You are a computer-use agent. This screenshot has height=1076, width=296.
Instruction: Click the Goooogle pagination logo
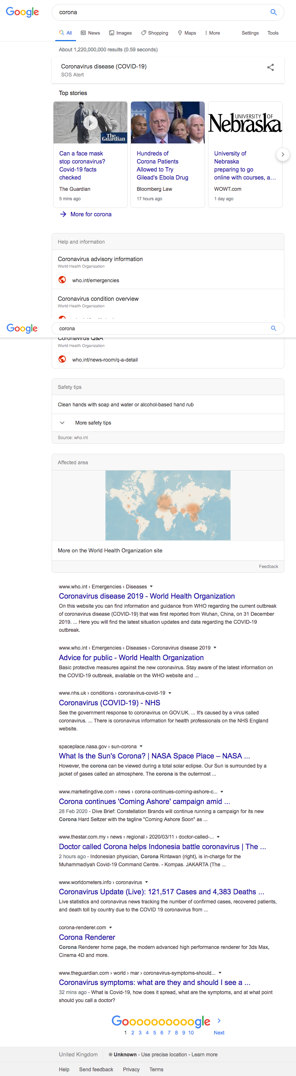(161, 1021)
